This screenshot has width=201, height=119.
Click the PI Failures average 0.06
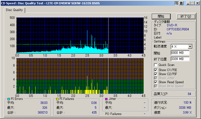(94, 103)
